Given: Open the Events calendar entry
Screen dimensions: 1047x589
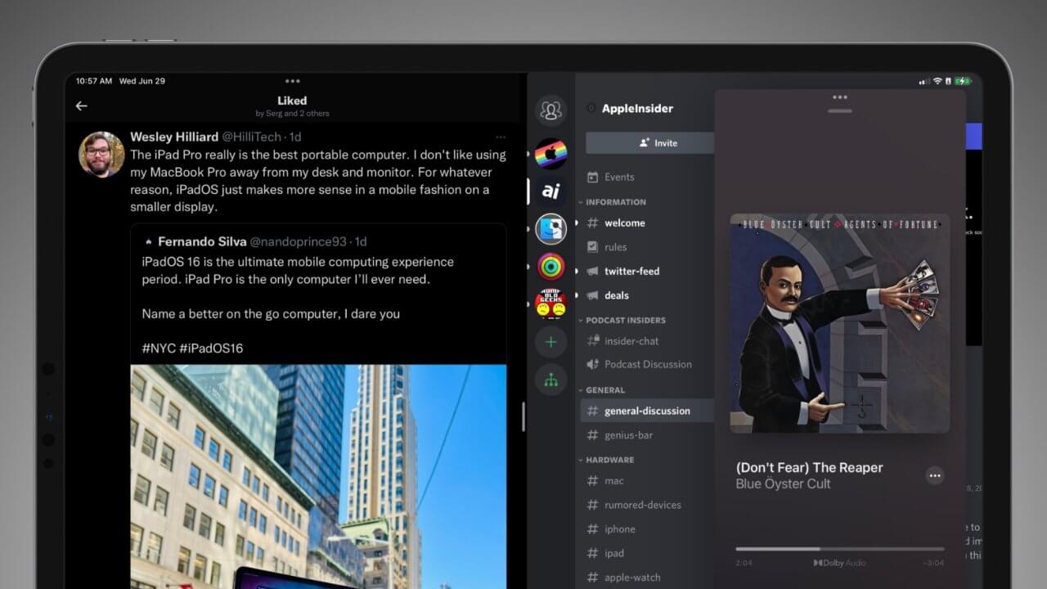Looking at the screenshot, I should tap(618, 178).
